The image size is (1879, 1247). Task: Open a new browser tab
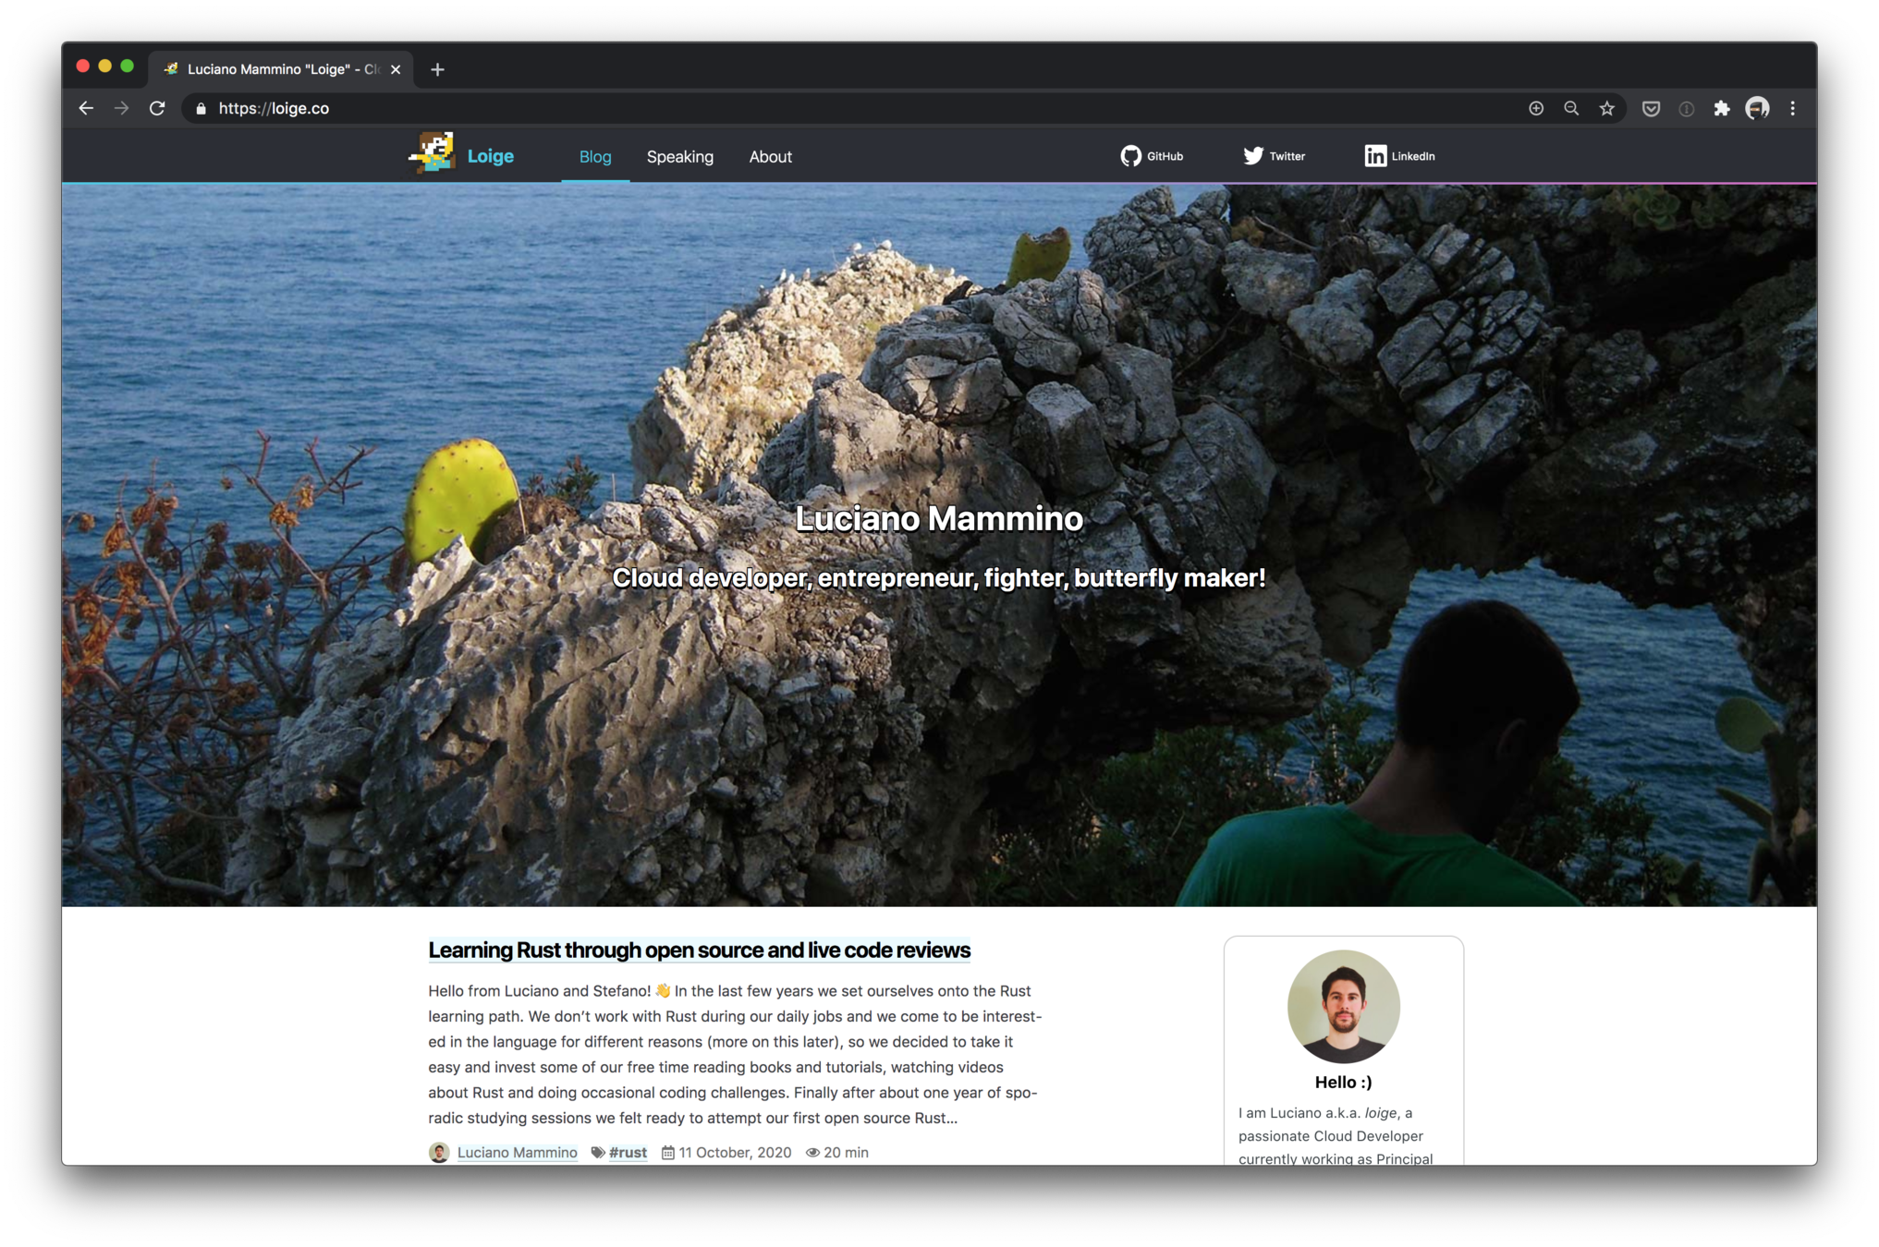pos(437,69)
